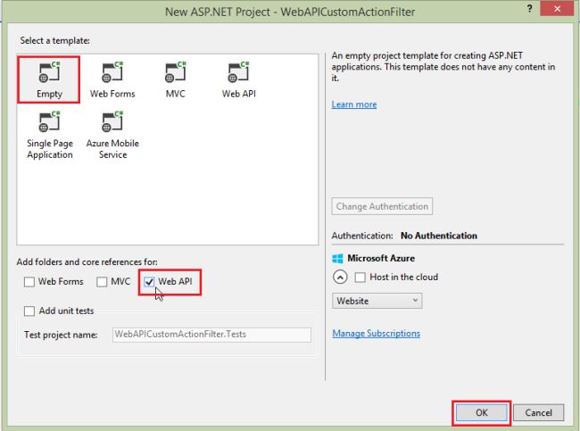
Task: Tick the MVC core references checkbox
Action: [x=102, y=282]
